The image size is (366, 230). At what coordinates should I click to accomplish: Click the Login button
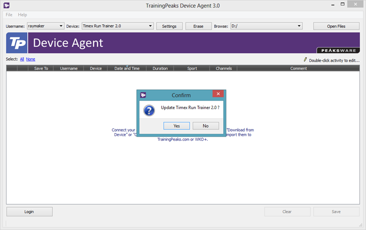pos(29,212)
